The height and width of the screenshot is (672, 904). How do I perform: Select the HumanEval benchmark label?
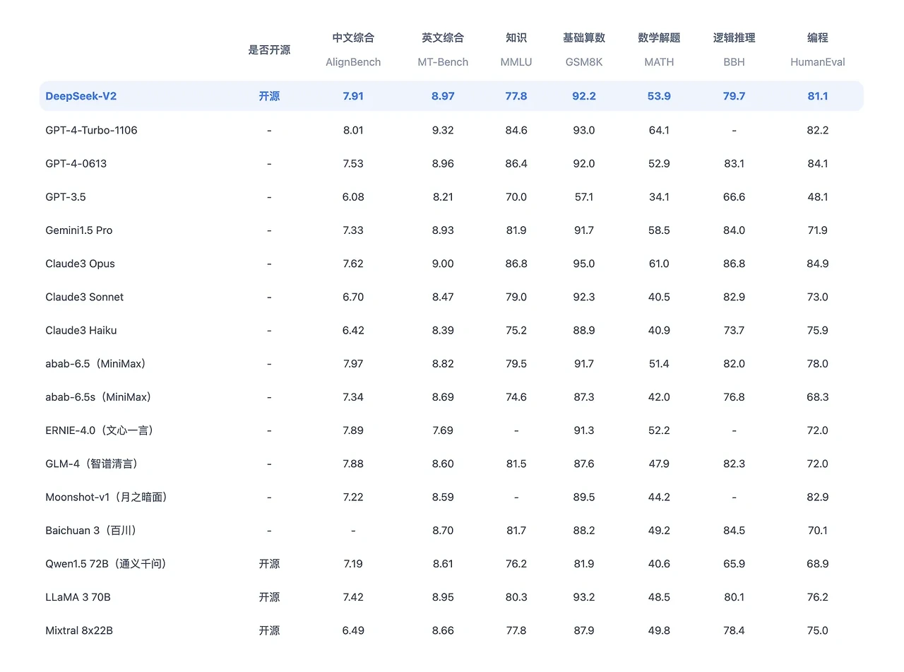pyautogui.click(x=817, y=62)
